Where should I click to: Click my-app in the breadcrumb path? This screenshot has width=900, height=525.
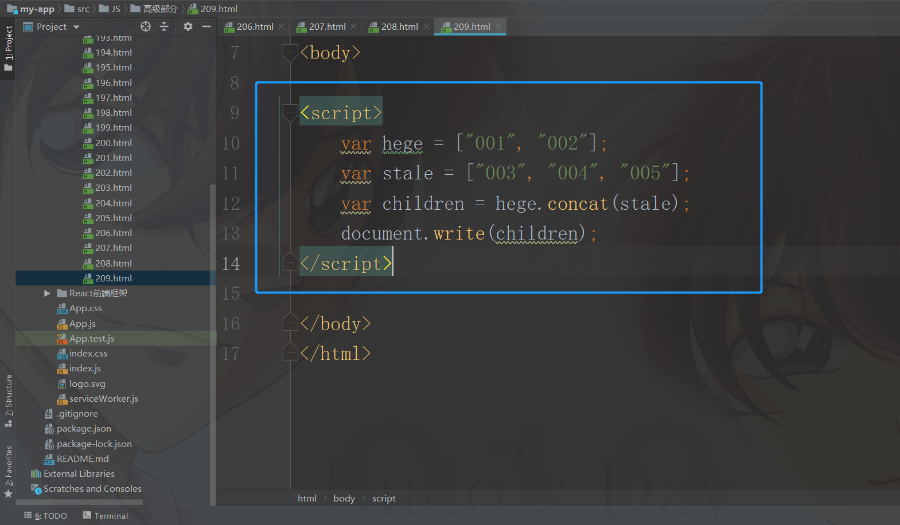(30, 9)
